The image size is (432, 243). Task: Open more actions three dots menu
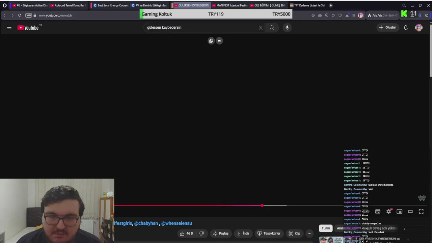(x=309, y=234)
